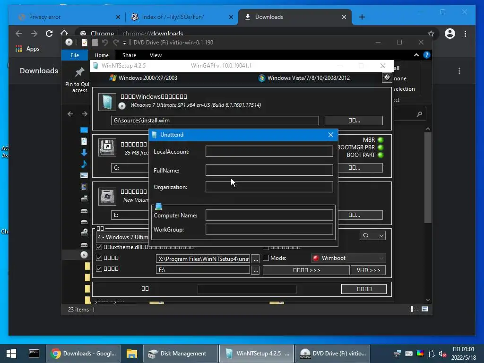Open the View ribbon tab in Explorer
Viewport: 484px width, 363px height.
coord(156,55)
